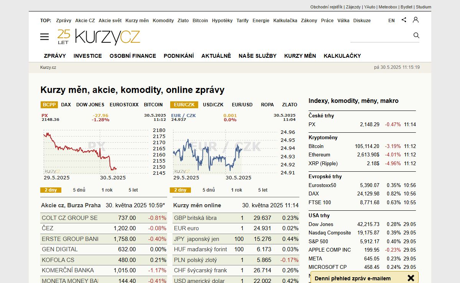Open the Nasdaq Composite index row
The width and height of the screenshot is (460, 283).
[362, 233]
